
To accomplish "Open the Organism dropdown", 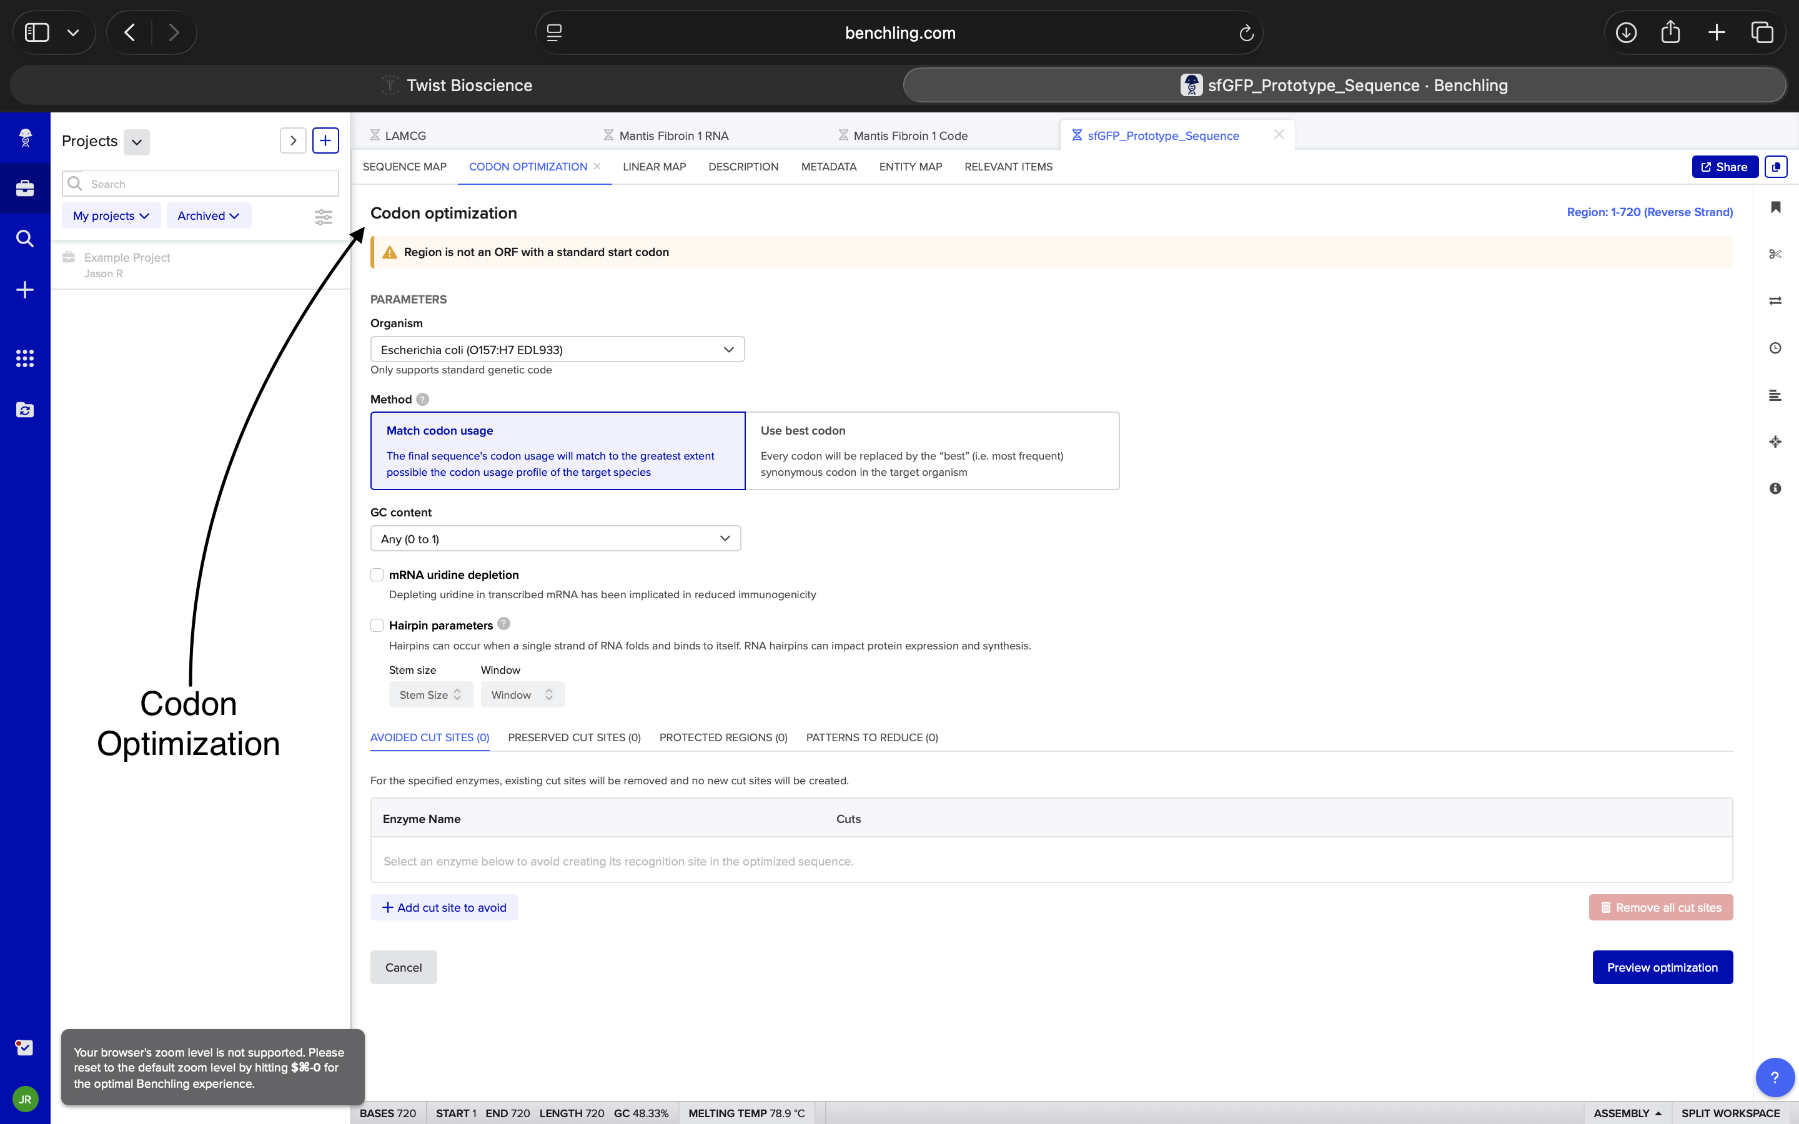I will pyautogui.click(x=557, y=350).
